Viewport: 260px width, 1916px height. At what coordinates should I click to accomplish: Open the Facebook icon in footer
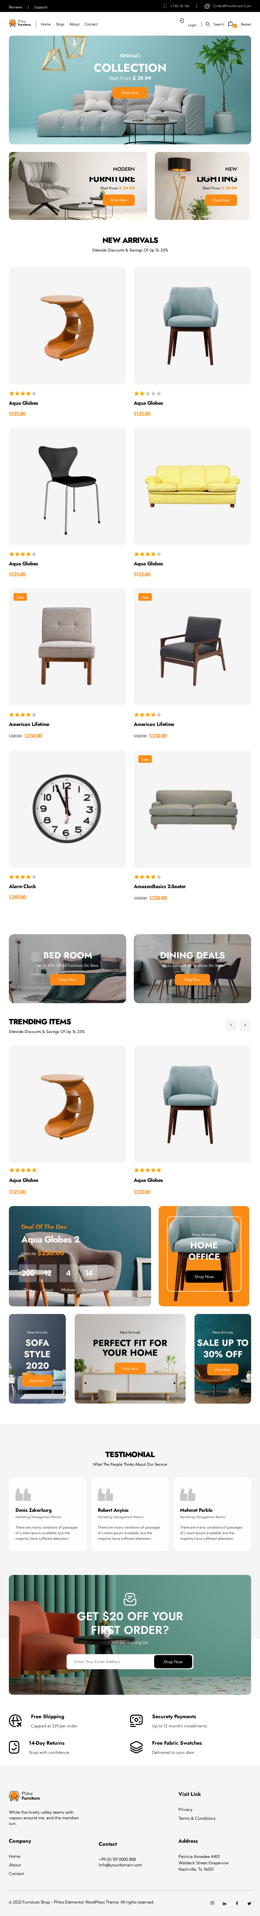coord(237,1903)
